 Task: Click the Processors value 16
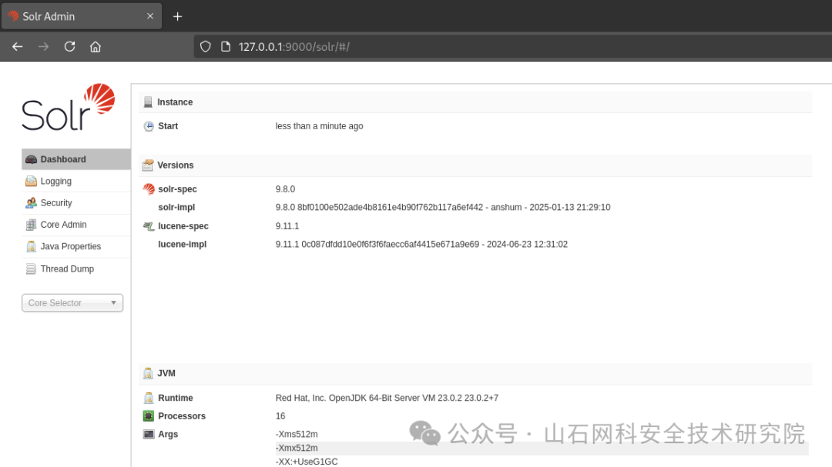point(280,416)
